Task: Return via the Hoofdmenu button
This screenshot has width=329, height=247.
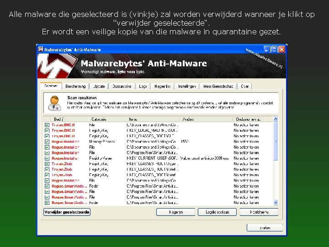Action: tap(259, 212)
